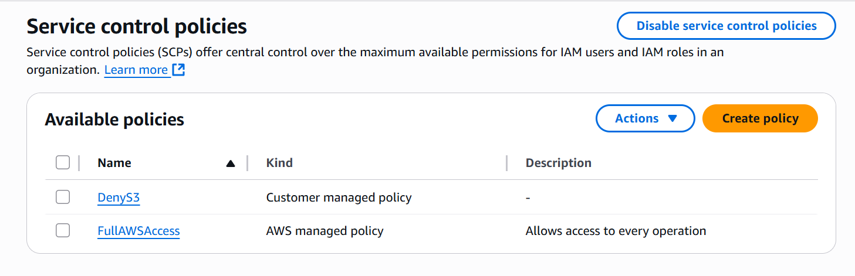Click the external link icon beside Learn more
855x276 pixels.
coord(178,70)
